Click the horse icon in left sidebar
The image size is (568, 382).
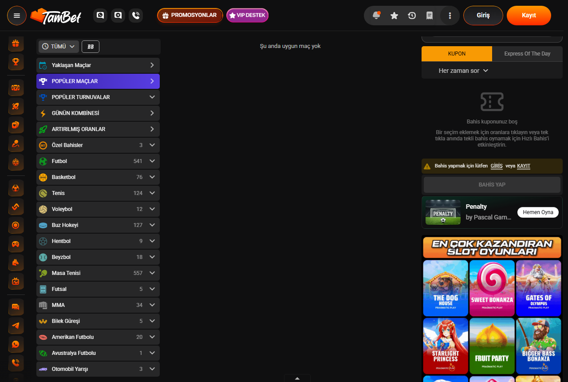click(x=16, y=263)
